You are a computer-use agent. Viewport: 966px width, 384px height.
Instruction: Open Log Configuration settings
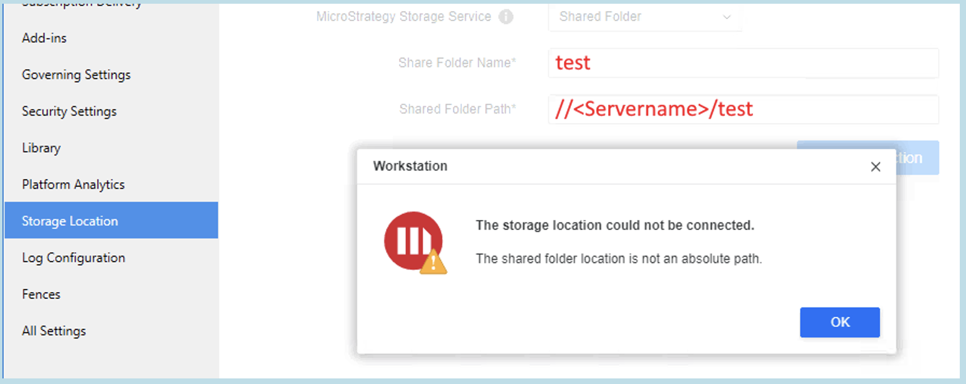point(73,257)
